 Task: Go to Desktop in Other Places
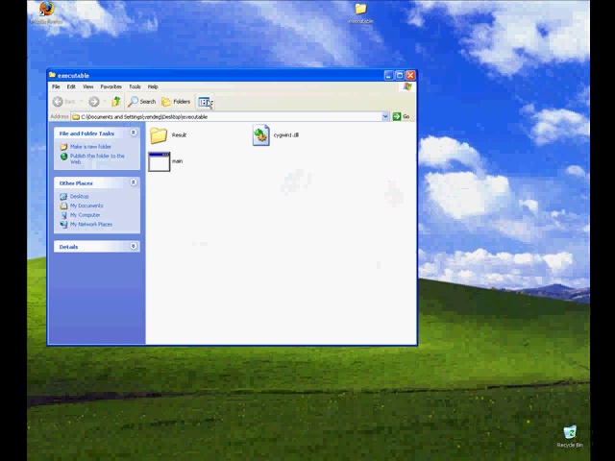79,196
